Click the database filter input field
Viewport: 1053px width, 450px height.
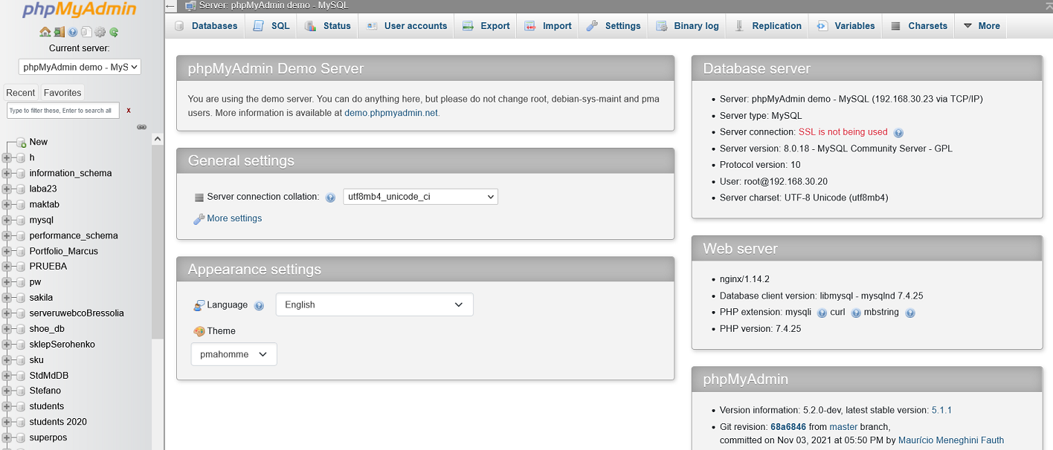coord(63,111)
